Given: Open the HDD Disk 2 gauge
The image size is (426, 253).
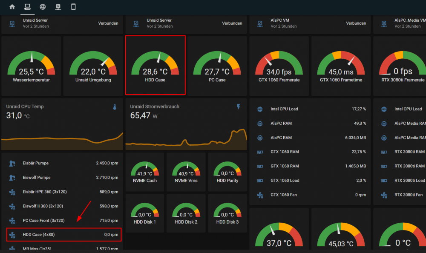Looking at the screenshot, I should [186, 213].
